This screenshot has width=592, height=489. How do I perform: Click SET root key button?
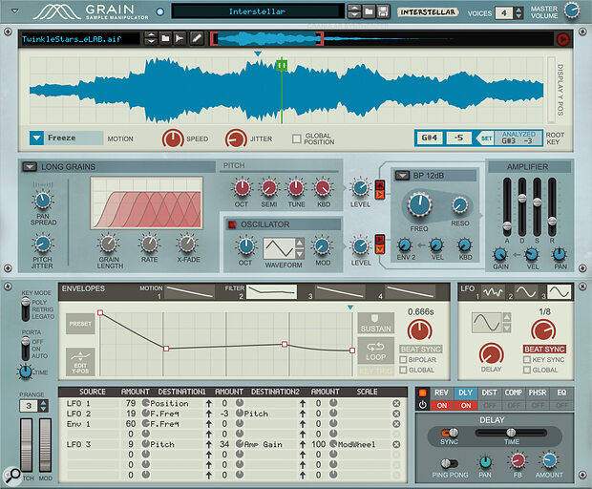click(484, 138)
